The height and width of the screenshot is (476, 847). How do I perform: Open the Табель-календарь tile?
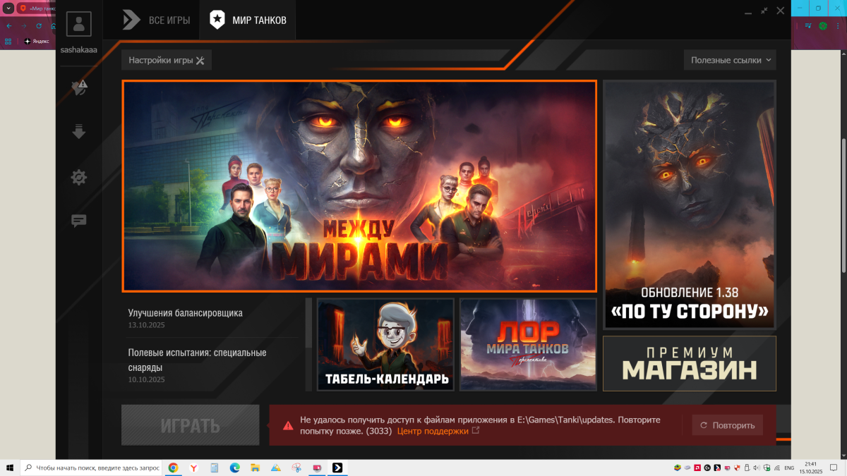click(x=386, y=344)
